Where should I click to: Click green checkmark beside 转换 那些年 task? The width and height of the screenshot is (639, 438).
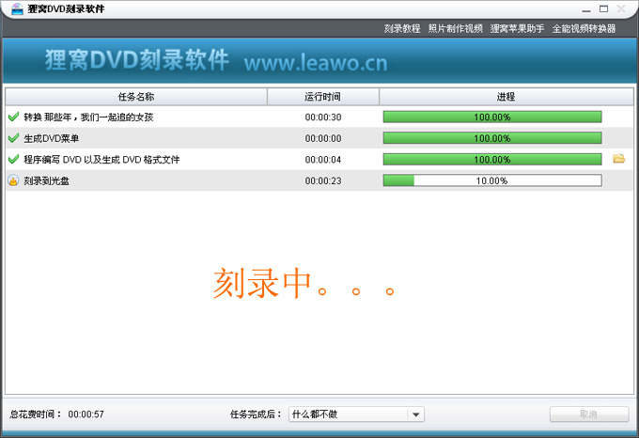pyautogui.click(x=13, y=117)
